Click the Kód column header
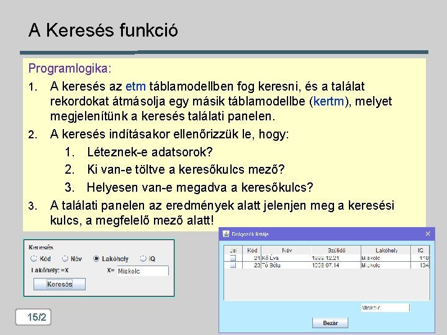This screenshot has height=335, width=447. click(252, 250)
